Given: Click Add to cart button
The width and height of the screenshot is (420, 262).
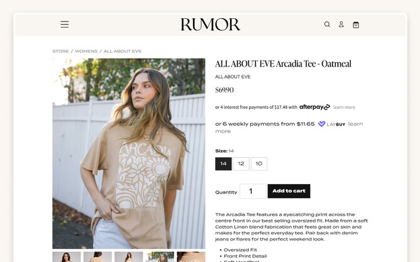Looking at the screenshot, I should 289,191.
